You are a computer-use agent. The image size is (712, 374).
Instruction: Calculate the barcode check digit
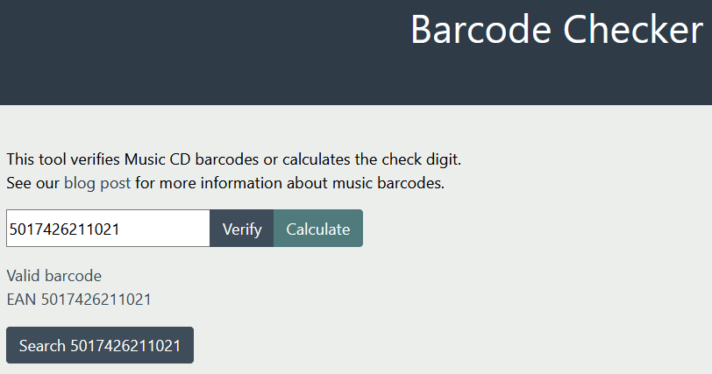coord(317,229)
